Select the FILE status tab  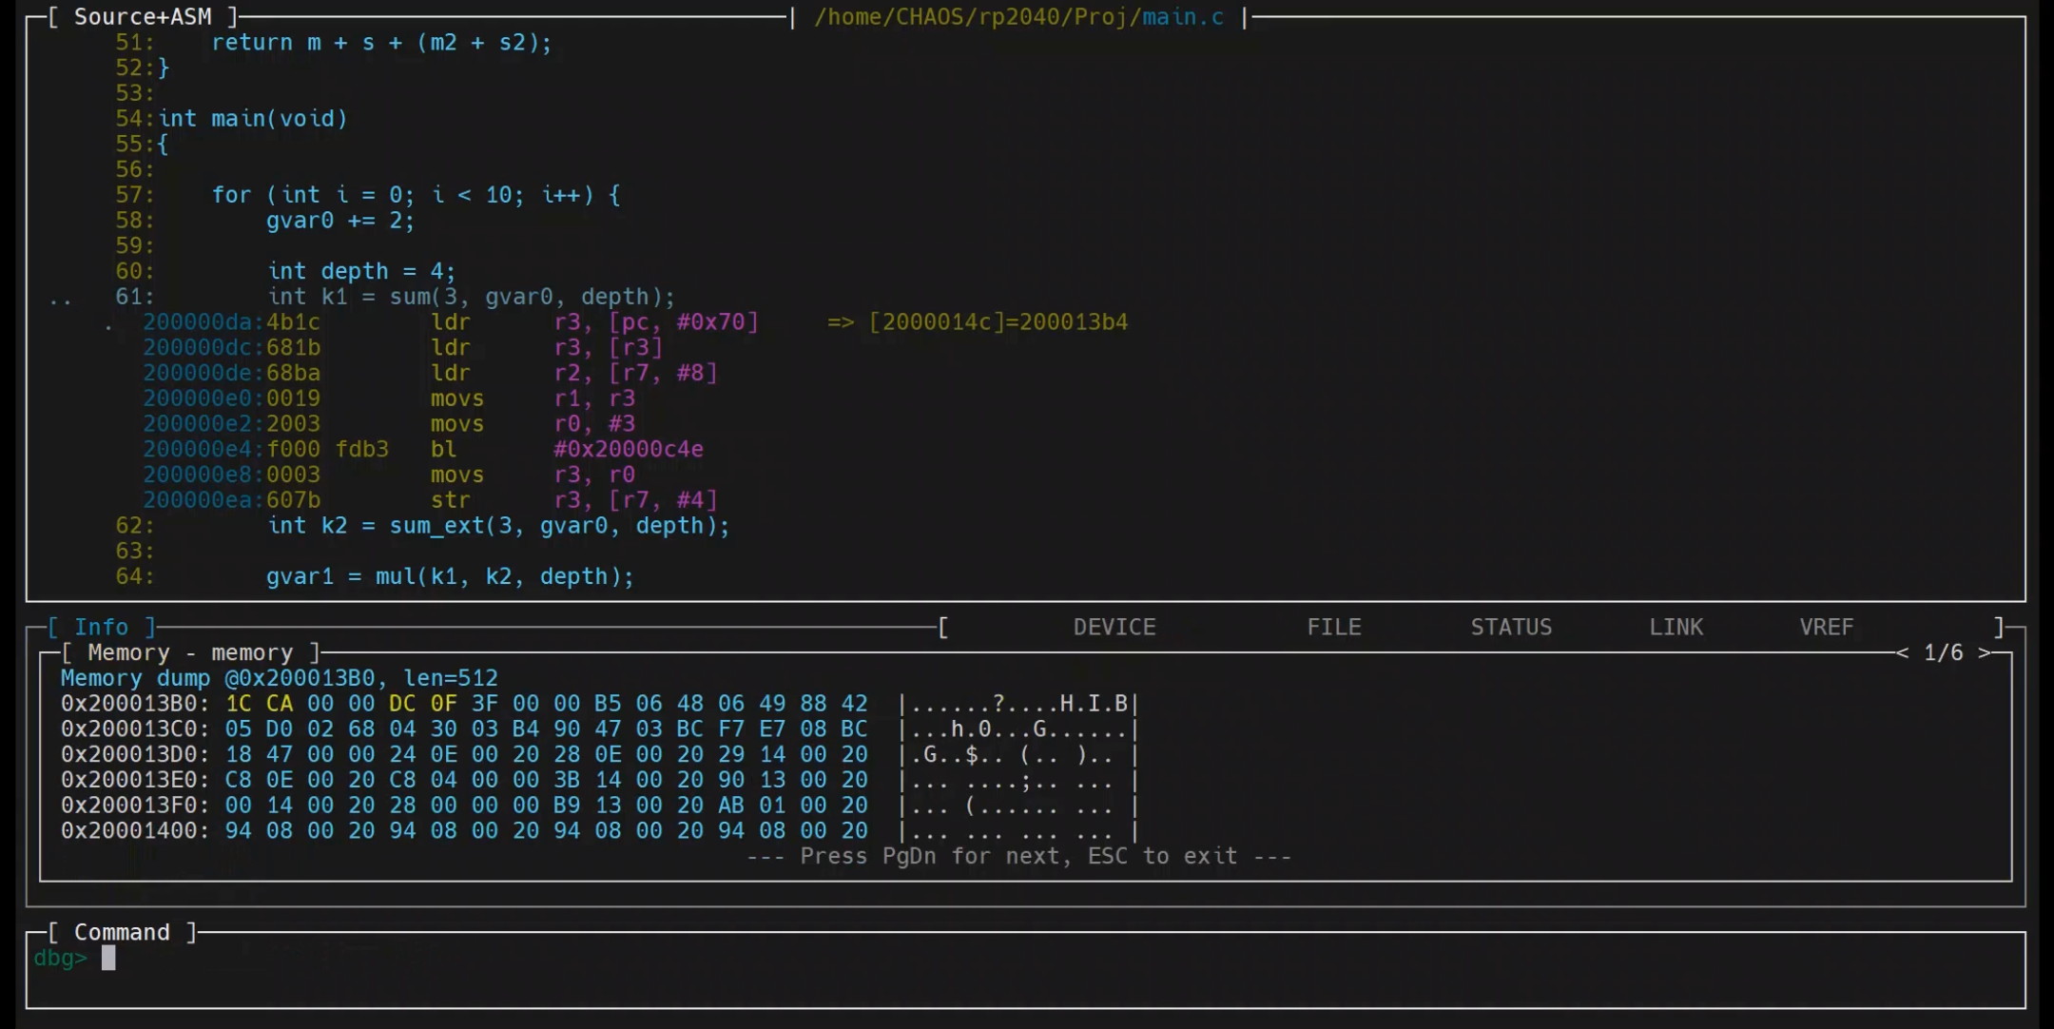click(1333, 627)
